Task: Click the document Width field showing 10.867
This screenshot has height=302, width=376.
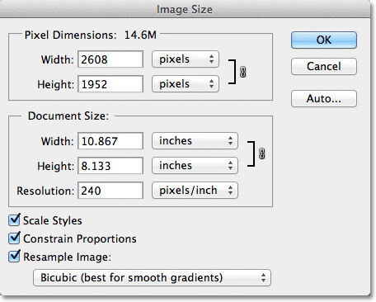Action: 110,141
